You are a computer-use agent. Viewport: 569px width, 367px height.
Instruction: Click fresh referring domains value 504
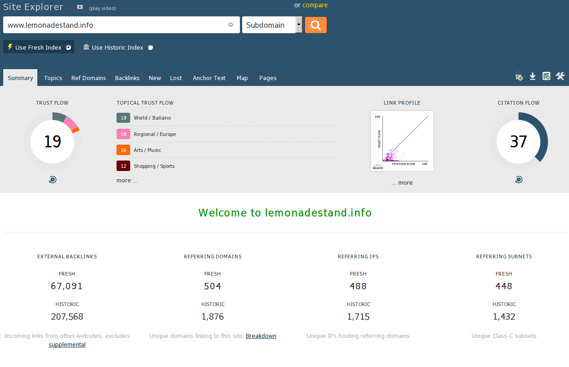tap(213, 286)
